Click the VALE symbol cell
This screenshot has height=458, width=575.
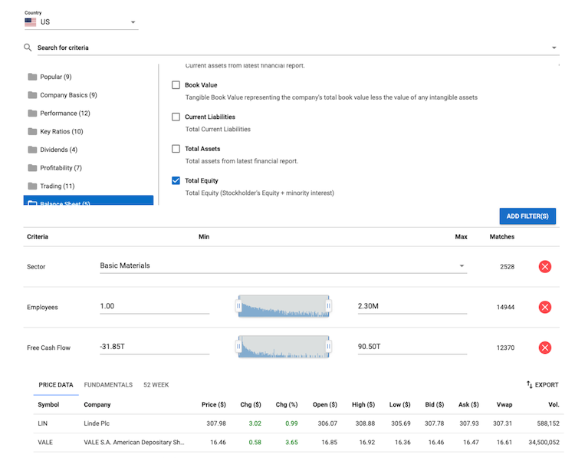pos(45,442)
